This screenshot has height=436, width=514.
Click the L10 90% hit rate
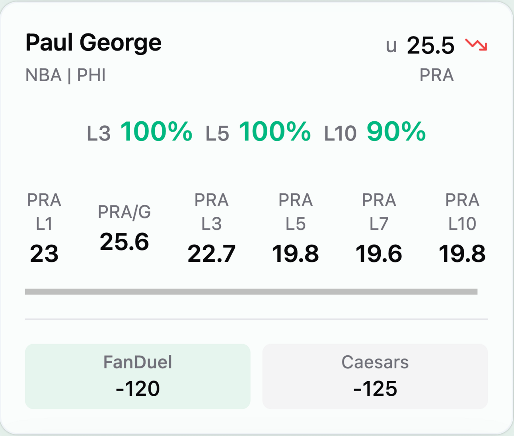pos(375,132)
